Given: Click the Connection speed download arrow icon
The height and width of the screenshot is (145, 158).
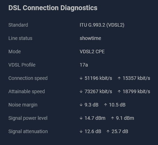Looking at the screenshot, I should pos(81,78).
